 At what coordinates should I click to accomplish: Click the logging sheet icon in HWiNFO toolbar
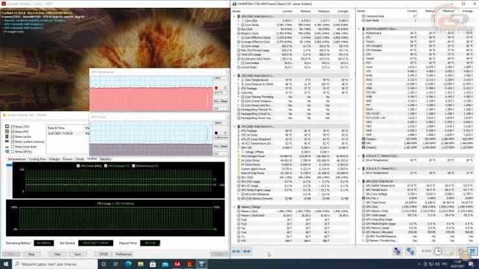450,252
